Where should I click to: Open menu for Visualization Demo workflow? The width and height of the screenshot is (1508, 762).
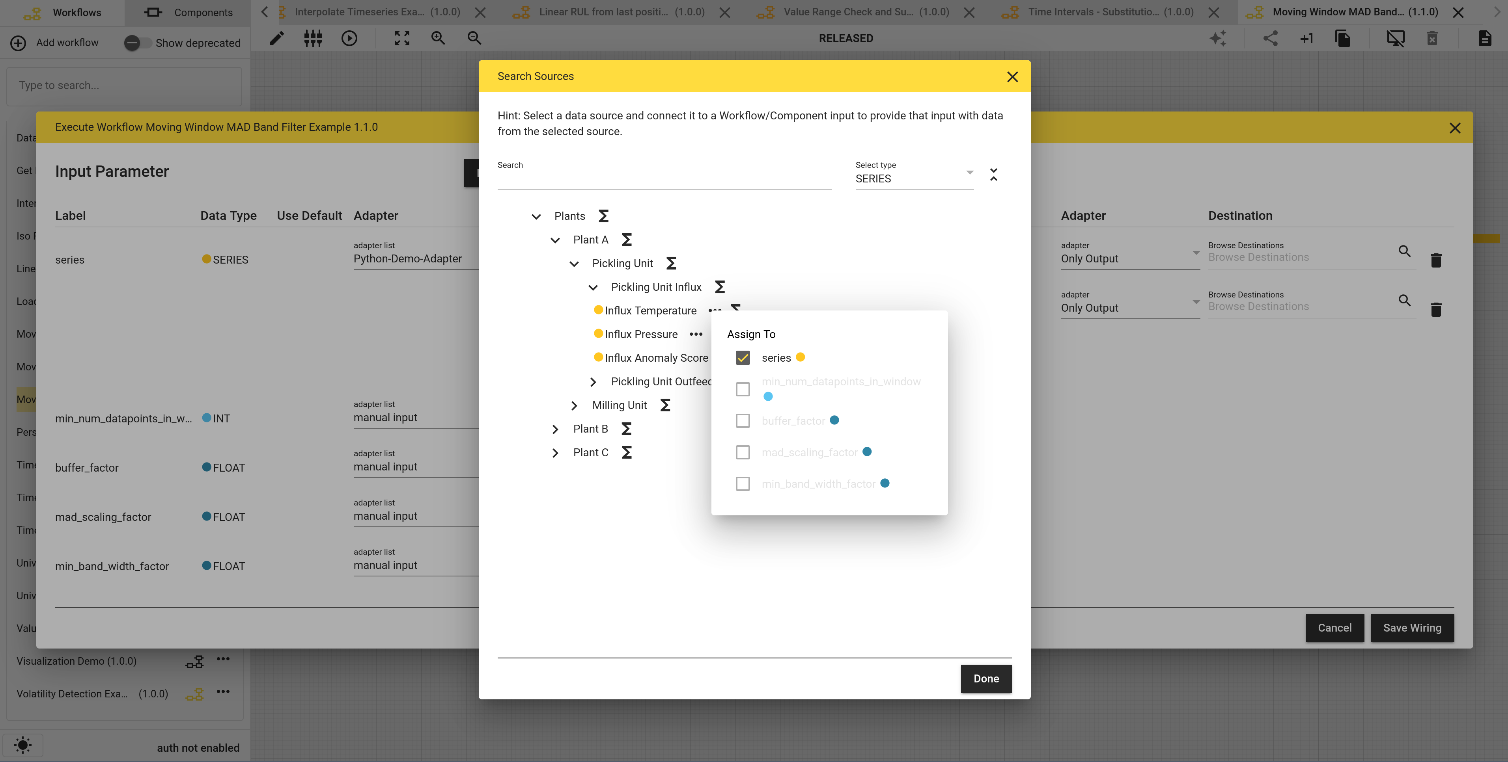[223, 659]
